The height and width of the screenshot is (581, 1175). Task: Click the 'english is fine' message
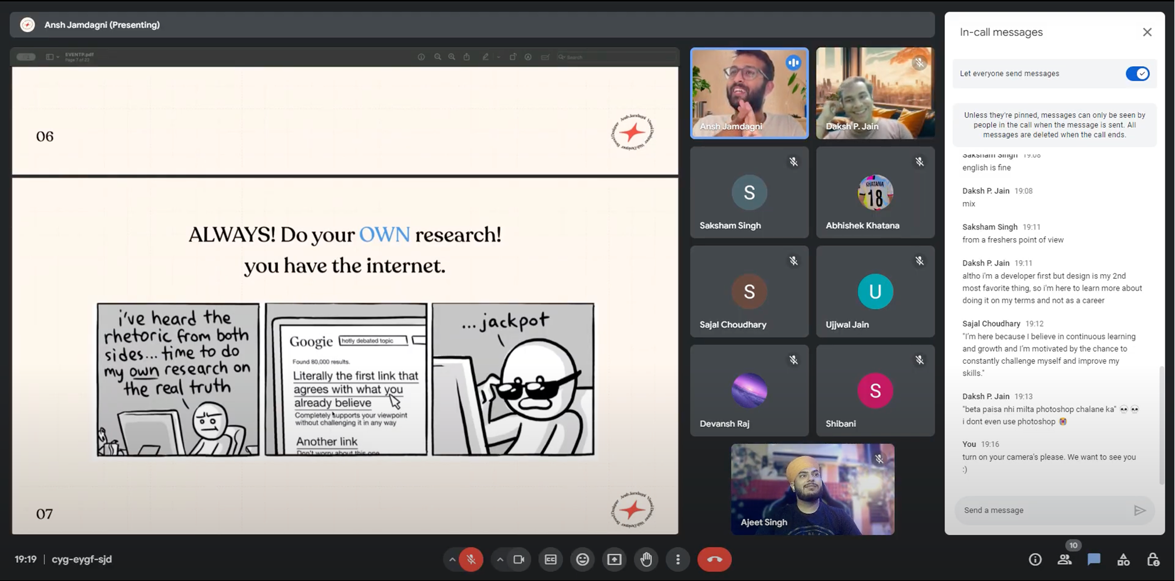[986, 168]
